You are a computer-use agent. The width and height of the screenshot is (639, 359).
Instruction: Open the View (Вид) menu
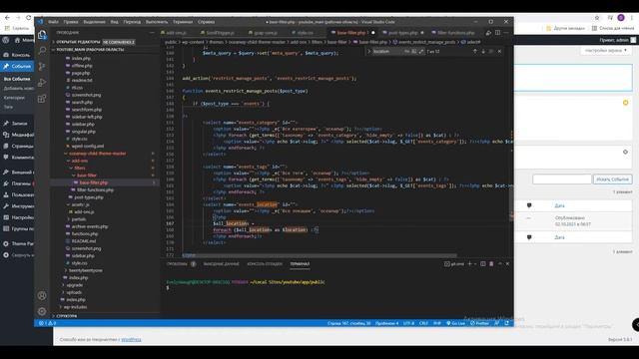tap(115, 22)
